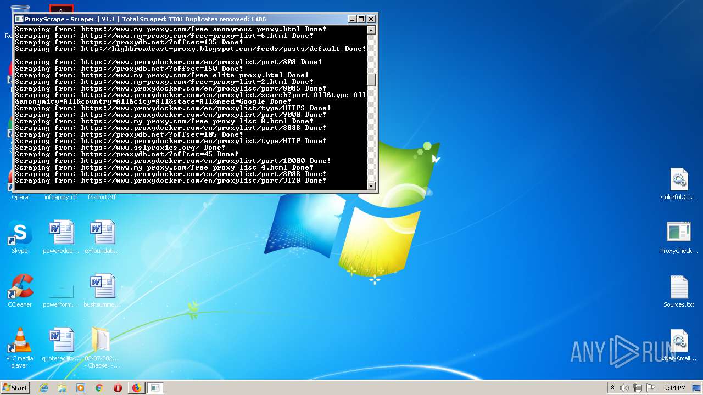Open the 9:14 PM clock

(674, 388)
